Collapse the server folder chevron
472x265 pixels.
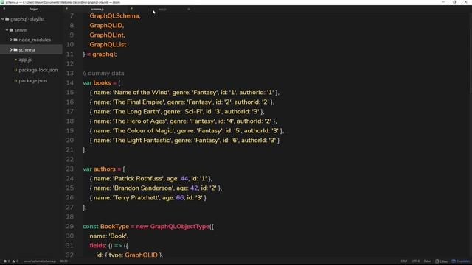[x=7, y=30]
